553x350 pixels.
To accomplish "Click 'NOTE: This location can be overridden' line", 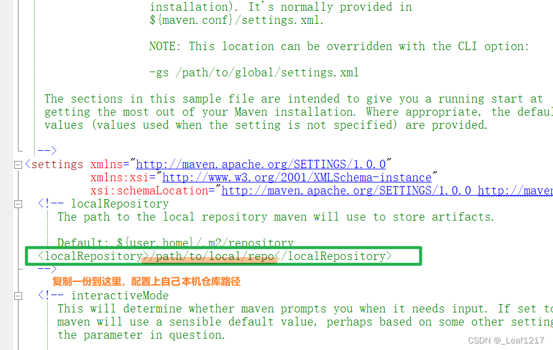I will click(339, 46).
